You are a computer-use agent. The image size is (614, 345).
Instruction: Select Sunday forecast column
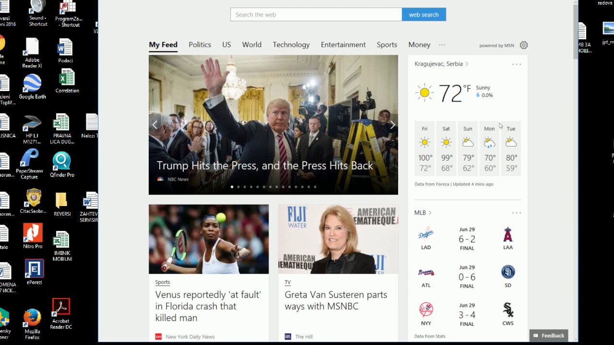[x=468, y=149]
